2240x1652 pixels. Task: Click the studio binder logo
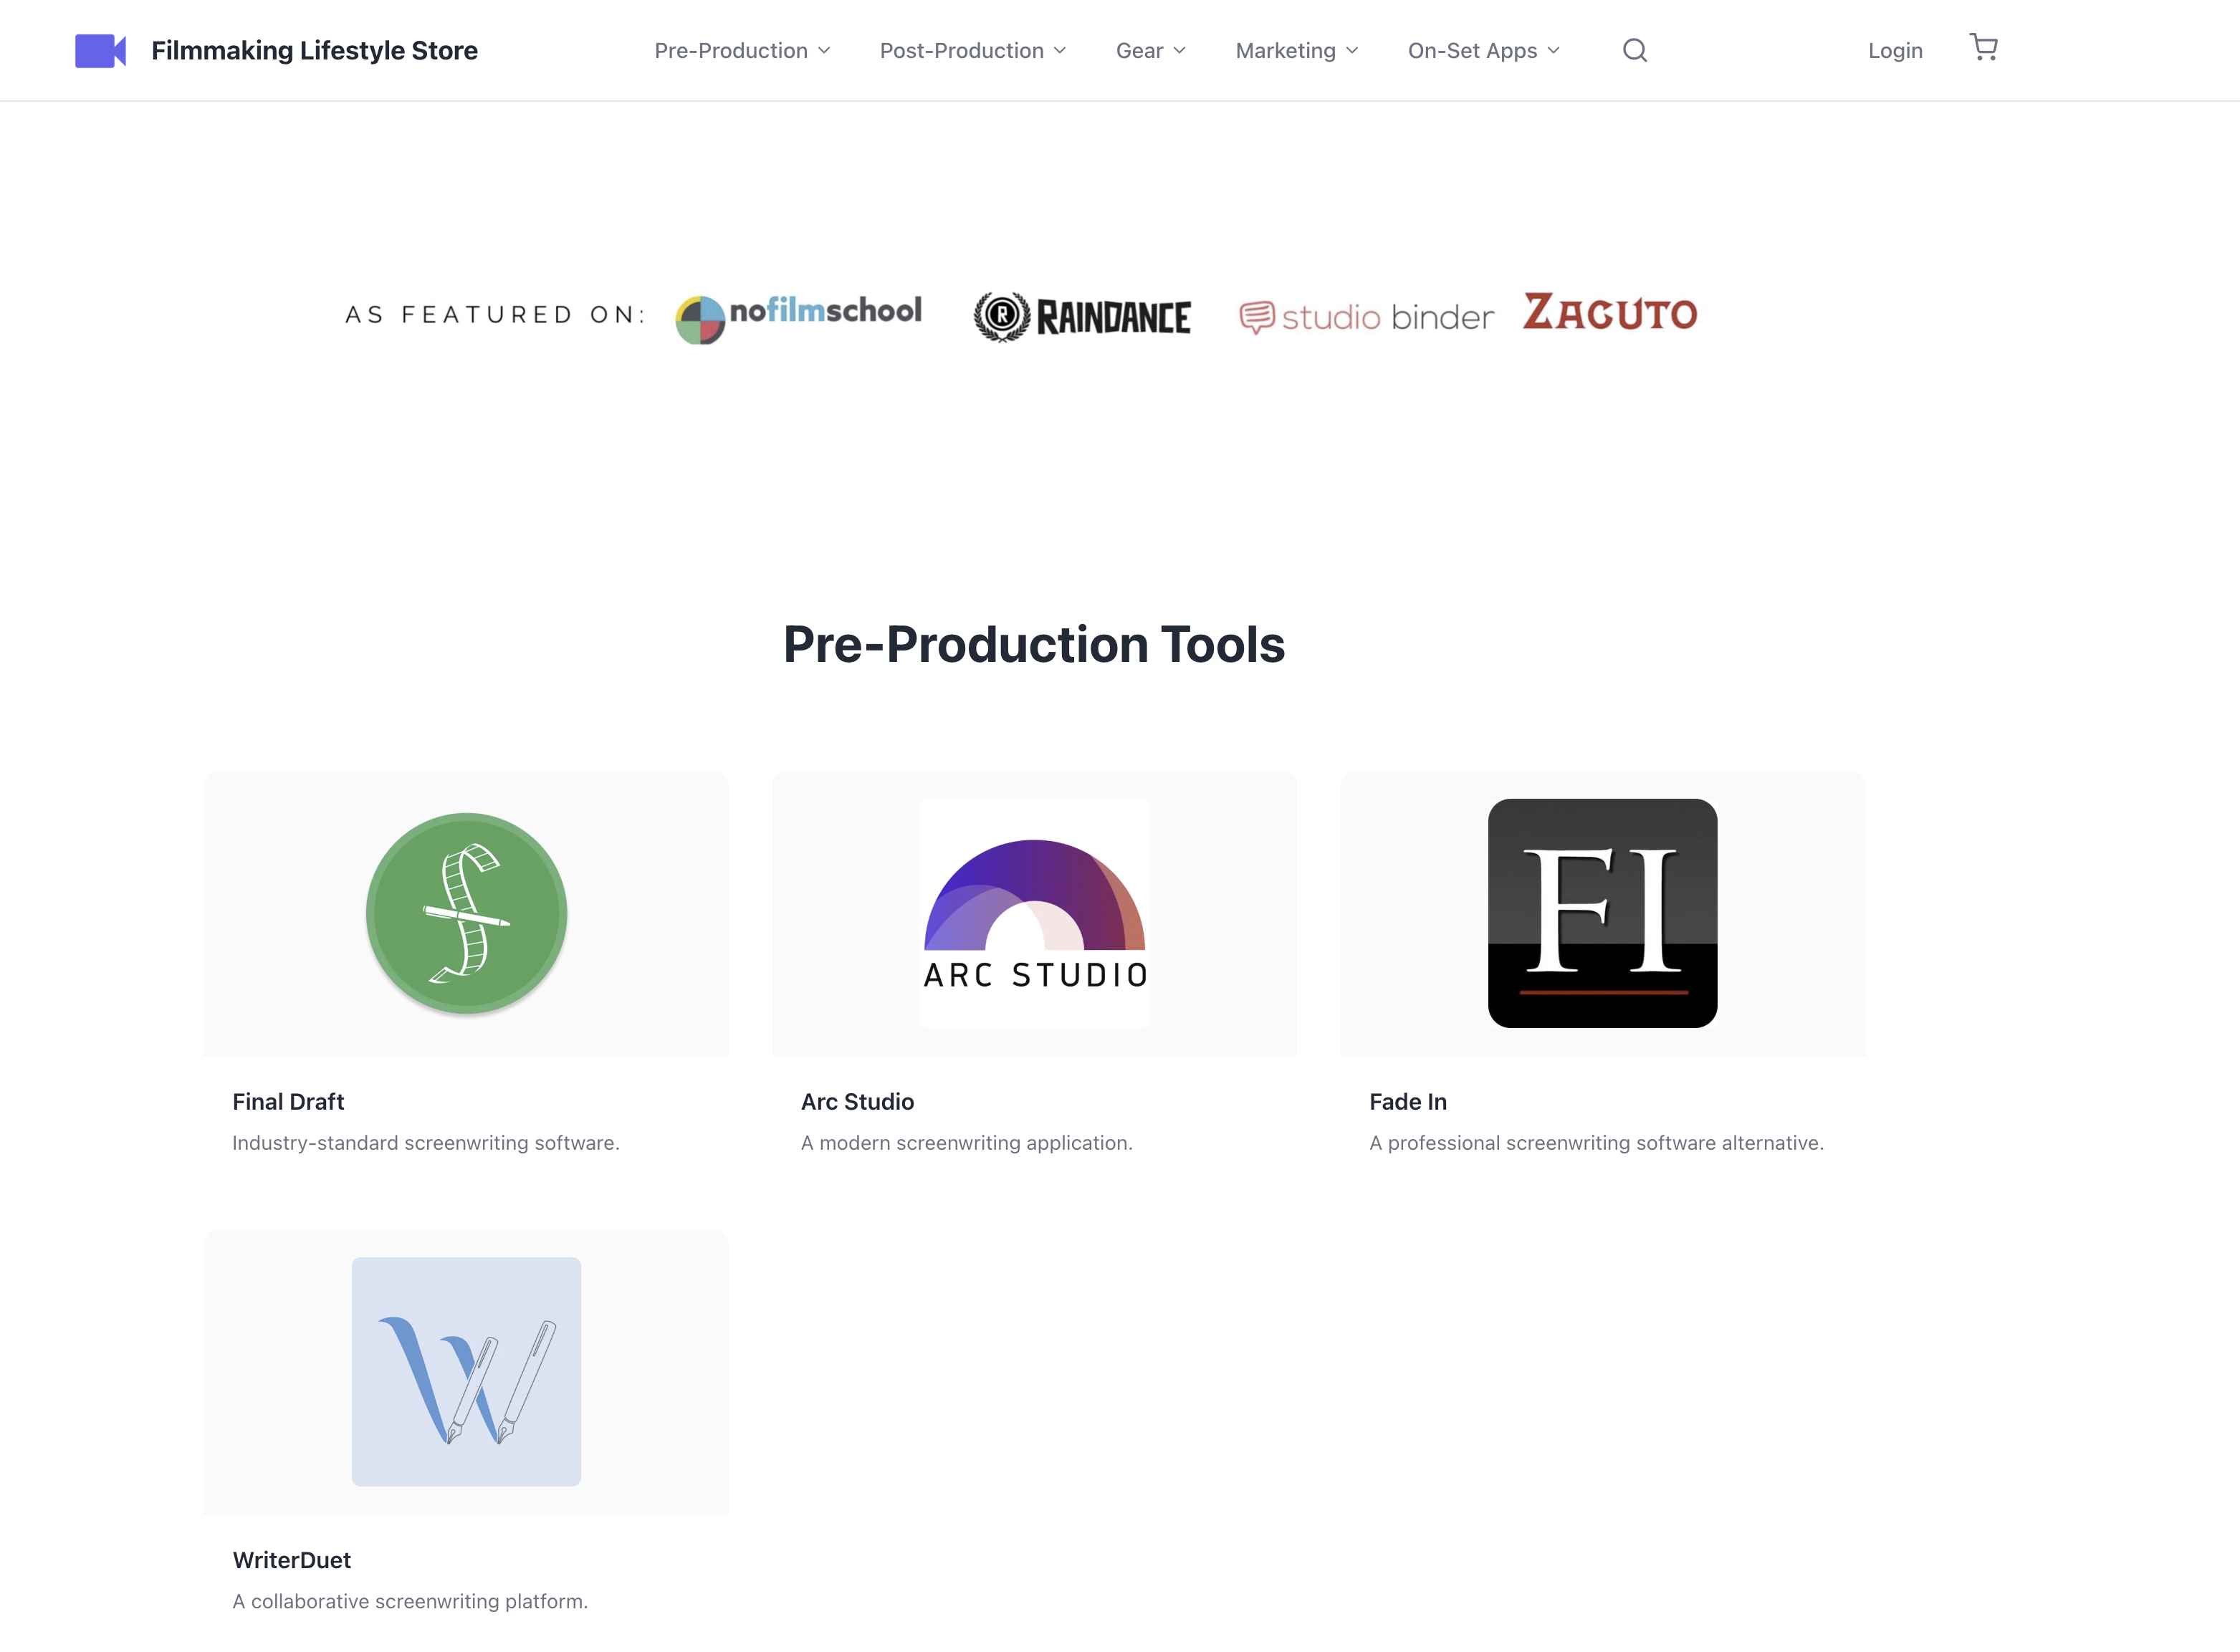coord(1366,317)
